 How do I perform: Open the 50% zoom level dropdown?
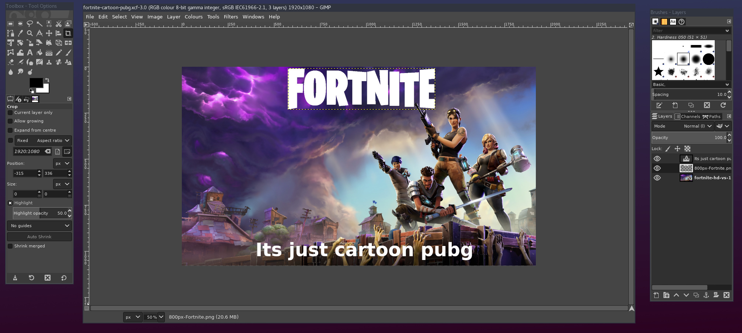pyautogui.click(x=161, y=317)
